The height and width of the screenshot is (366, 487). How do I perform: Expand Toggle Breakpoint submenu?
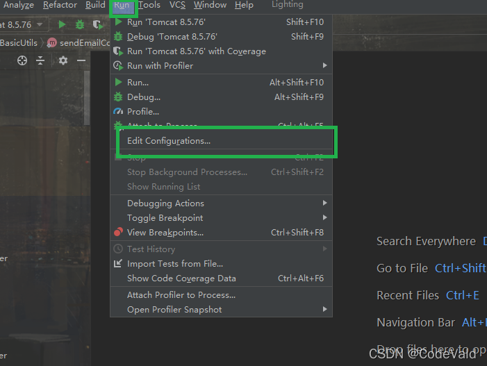221,218
